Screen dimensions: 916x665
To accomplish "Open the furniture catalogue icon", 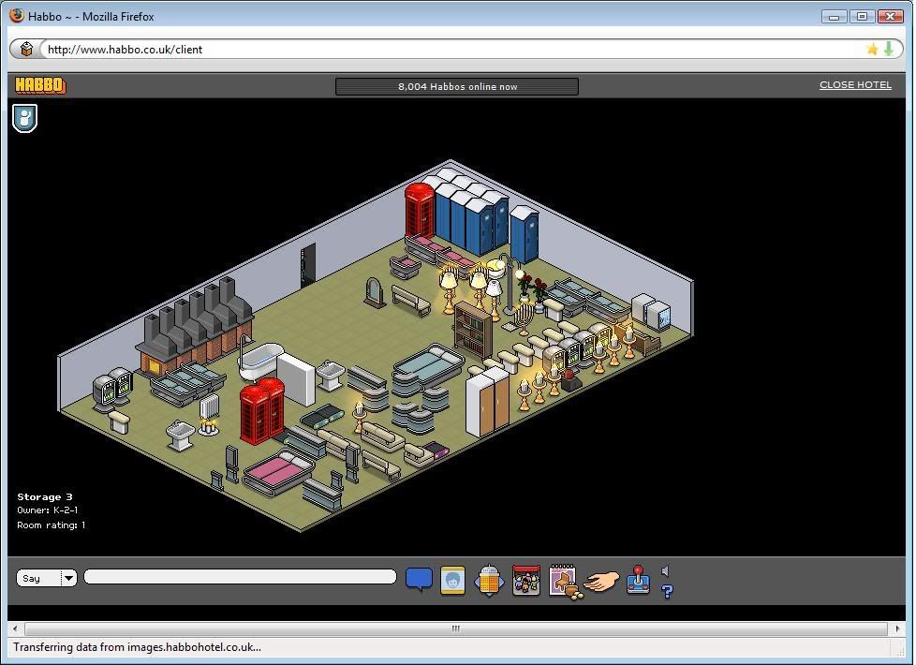I will click(x=563, y=581).
